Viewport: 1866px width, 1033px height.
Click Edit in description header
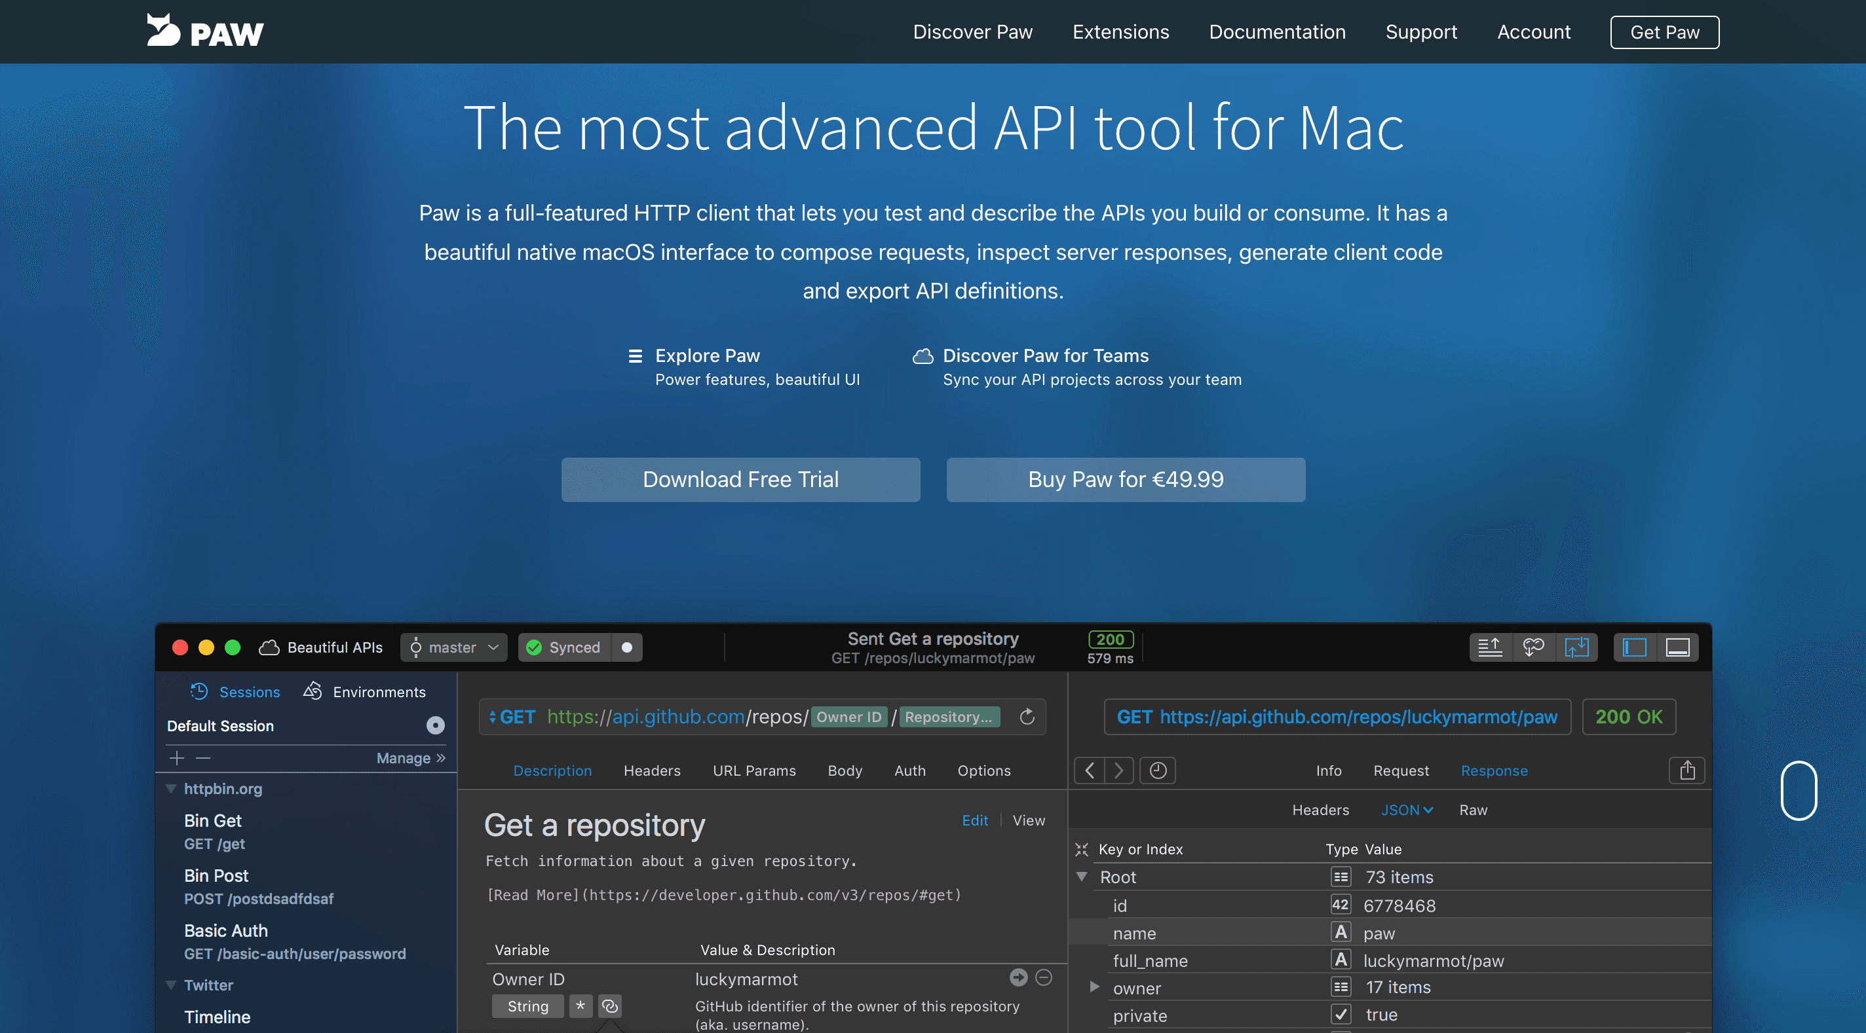(x=974, y=820)
